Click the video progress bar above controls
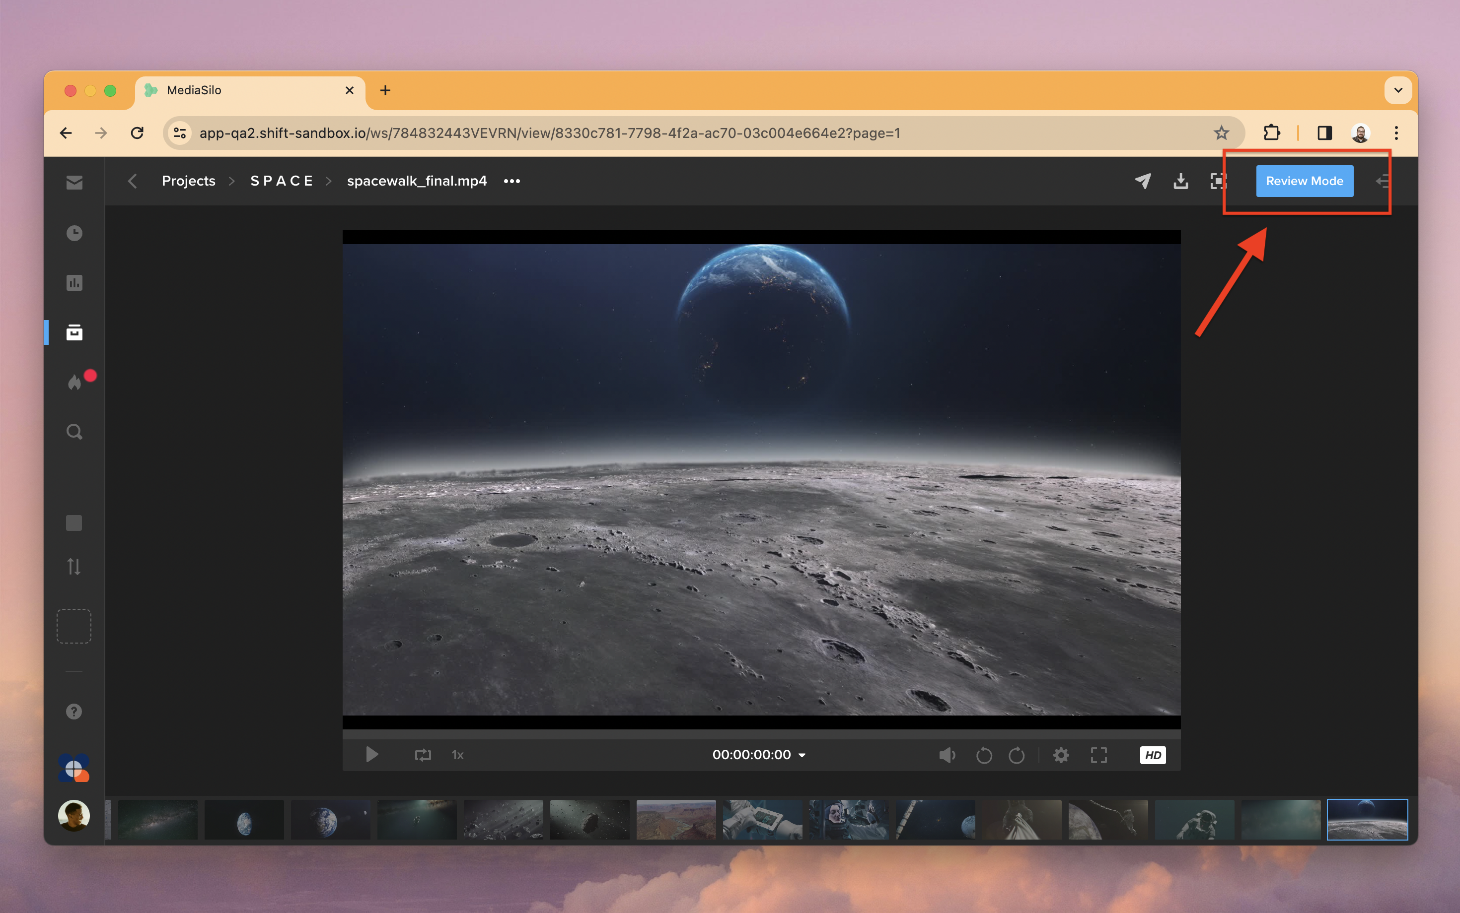This screenshot has width=1460, height=913. [x=761, y=734]
